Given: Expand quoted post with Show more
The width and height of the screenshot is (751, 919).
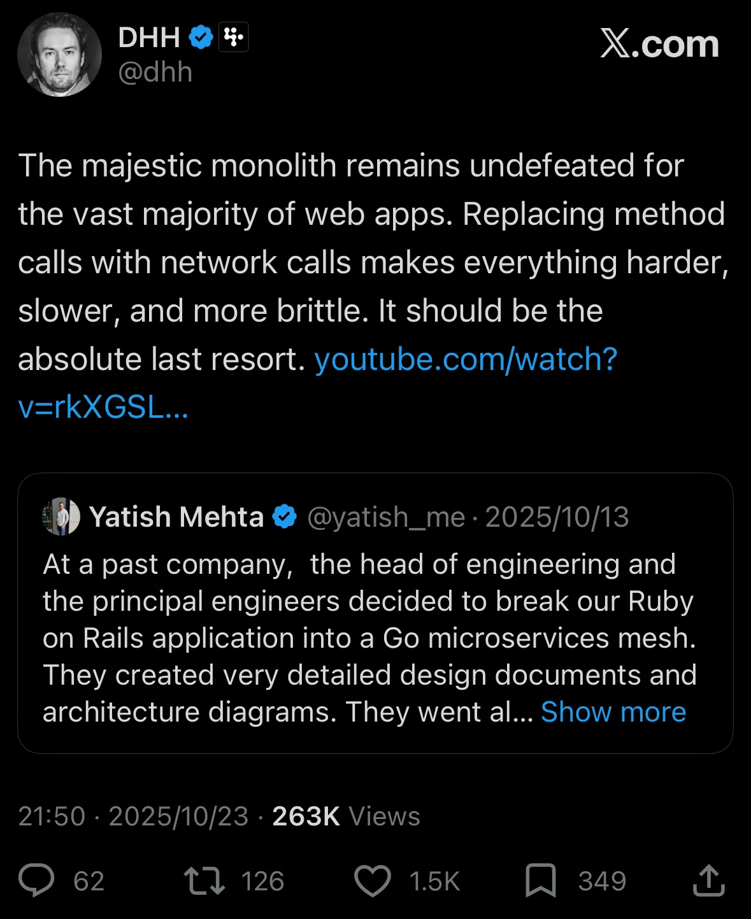Looking at the screenshot, I should pyautogui.click(x=613, y=712).
